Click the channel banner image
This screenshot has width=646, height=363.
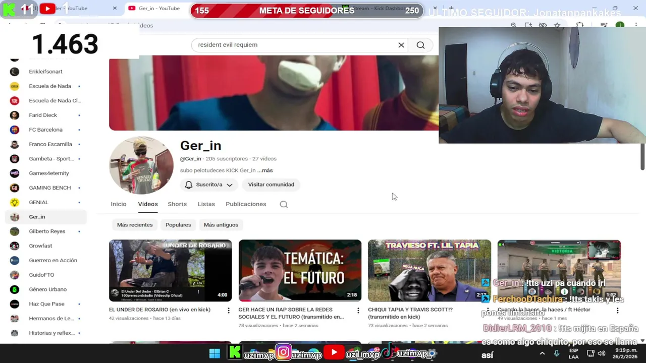274,93
